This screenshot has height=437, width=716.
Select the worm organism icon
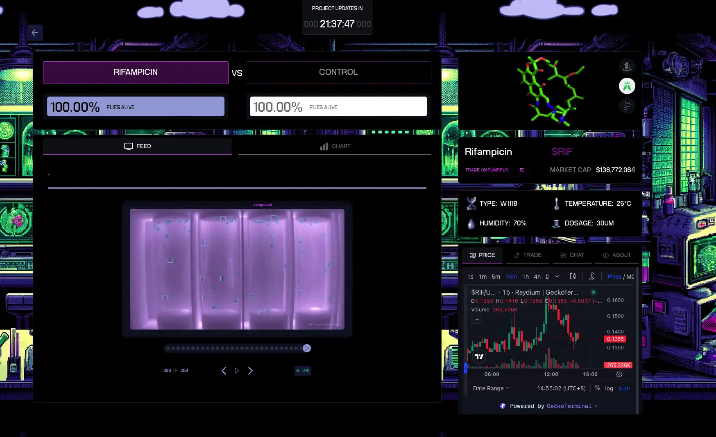pos(627,106)
